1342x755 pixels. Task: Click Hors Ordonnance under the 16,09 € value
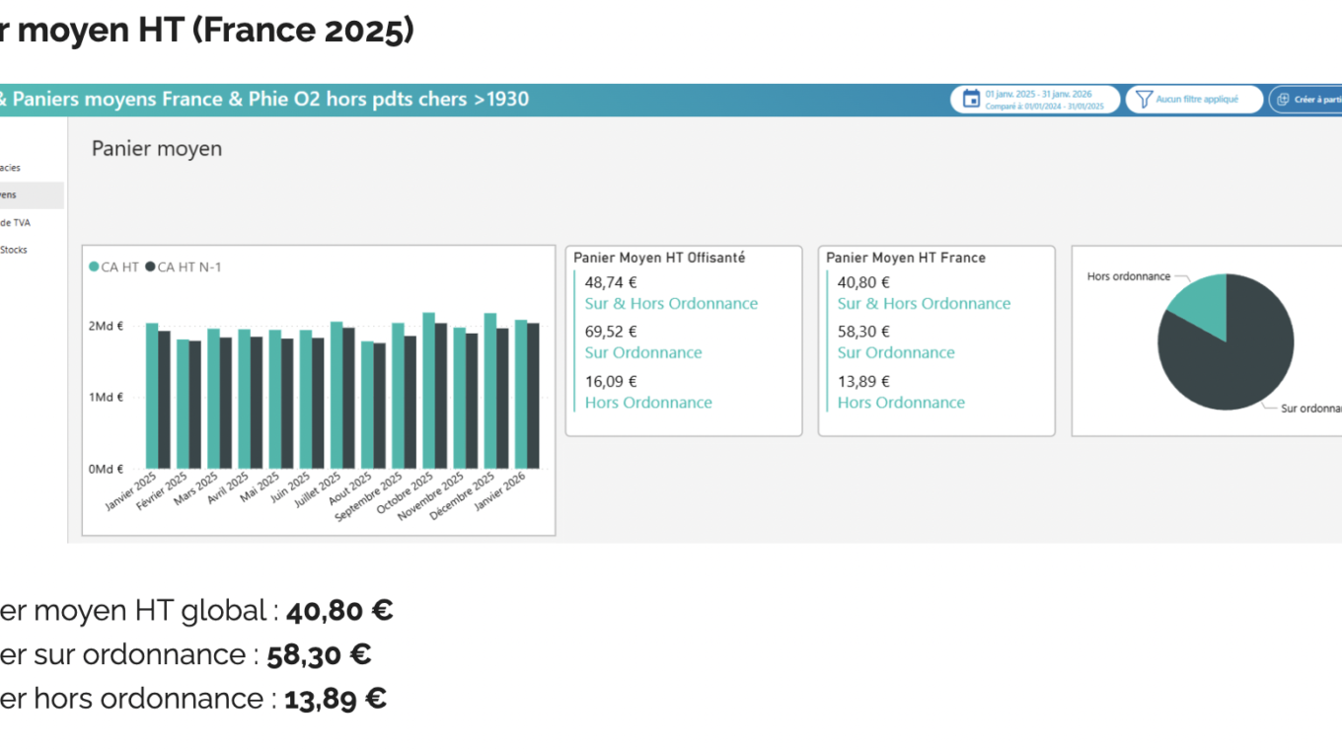[x=648, y=403]
